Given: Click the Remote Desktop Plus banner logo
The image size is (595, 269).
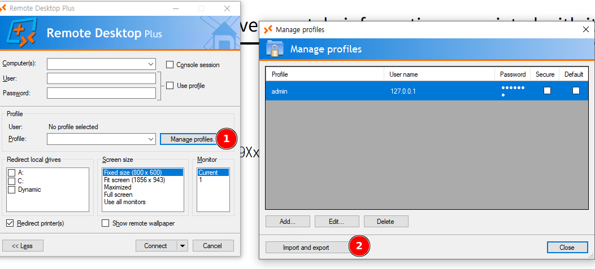Looking at the screenshot, I should click(x=21, y=33).
